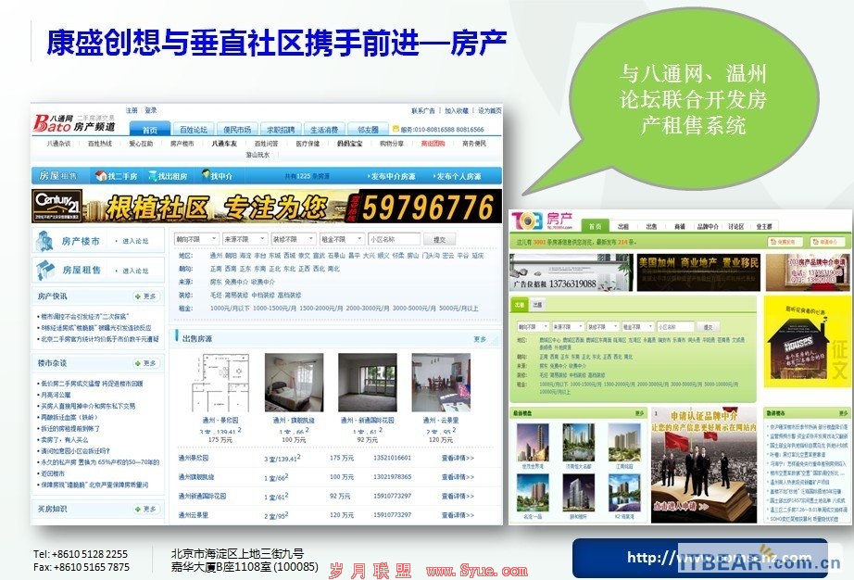The image size is (854, 580).
Task: Click the 月亮河公寓 article link
Action: point(57,395)
